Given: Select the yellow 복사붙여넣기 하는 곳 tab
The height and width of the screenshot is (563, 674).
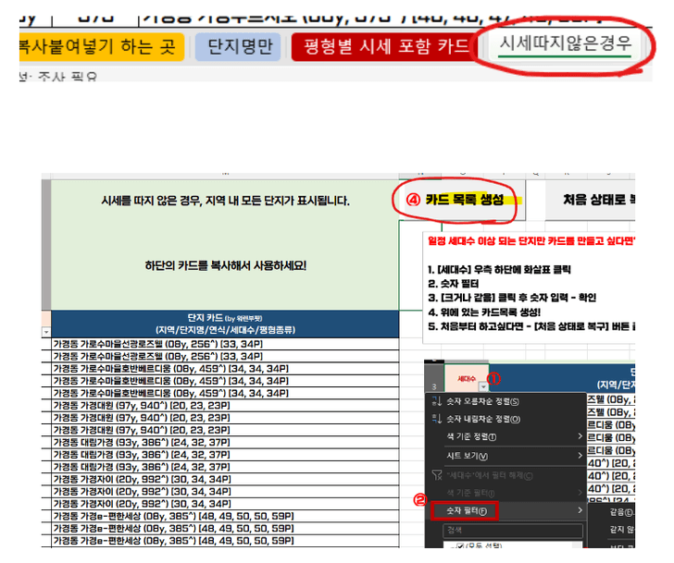Looking at the screenshot, I should click(102, 46).
